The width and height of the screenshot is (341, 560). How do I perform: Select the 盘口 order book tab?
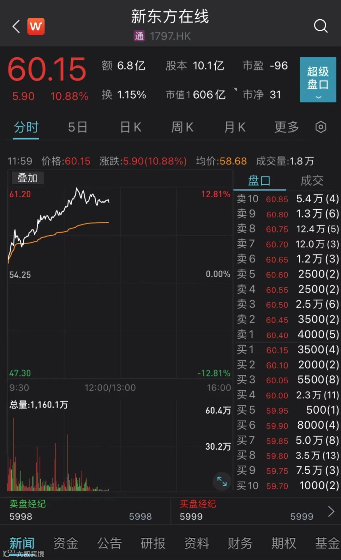point(259,181)
